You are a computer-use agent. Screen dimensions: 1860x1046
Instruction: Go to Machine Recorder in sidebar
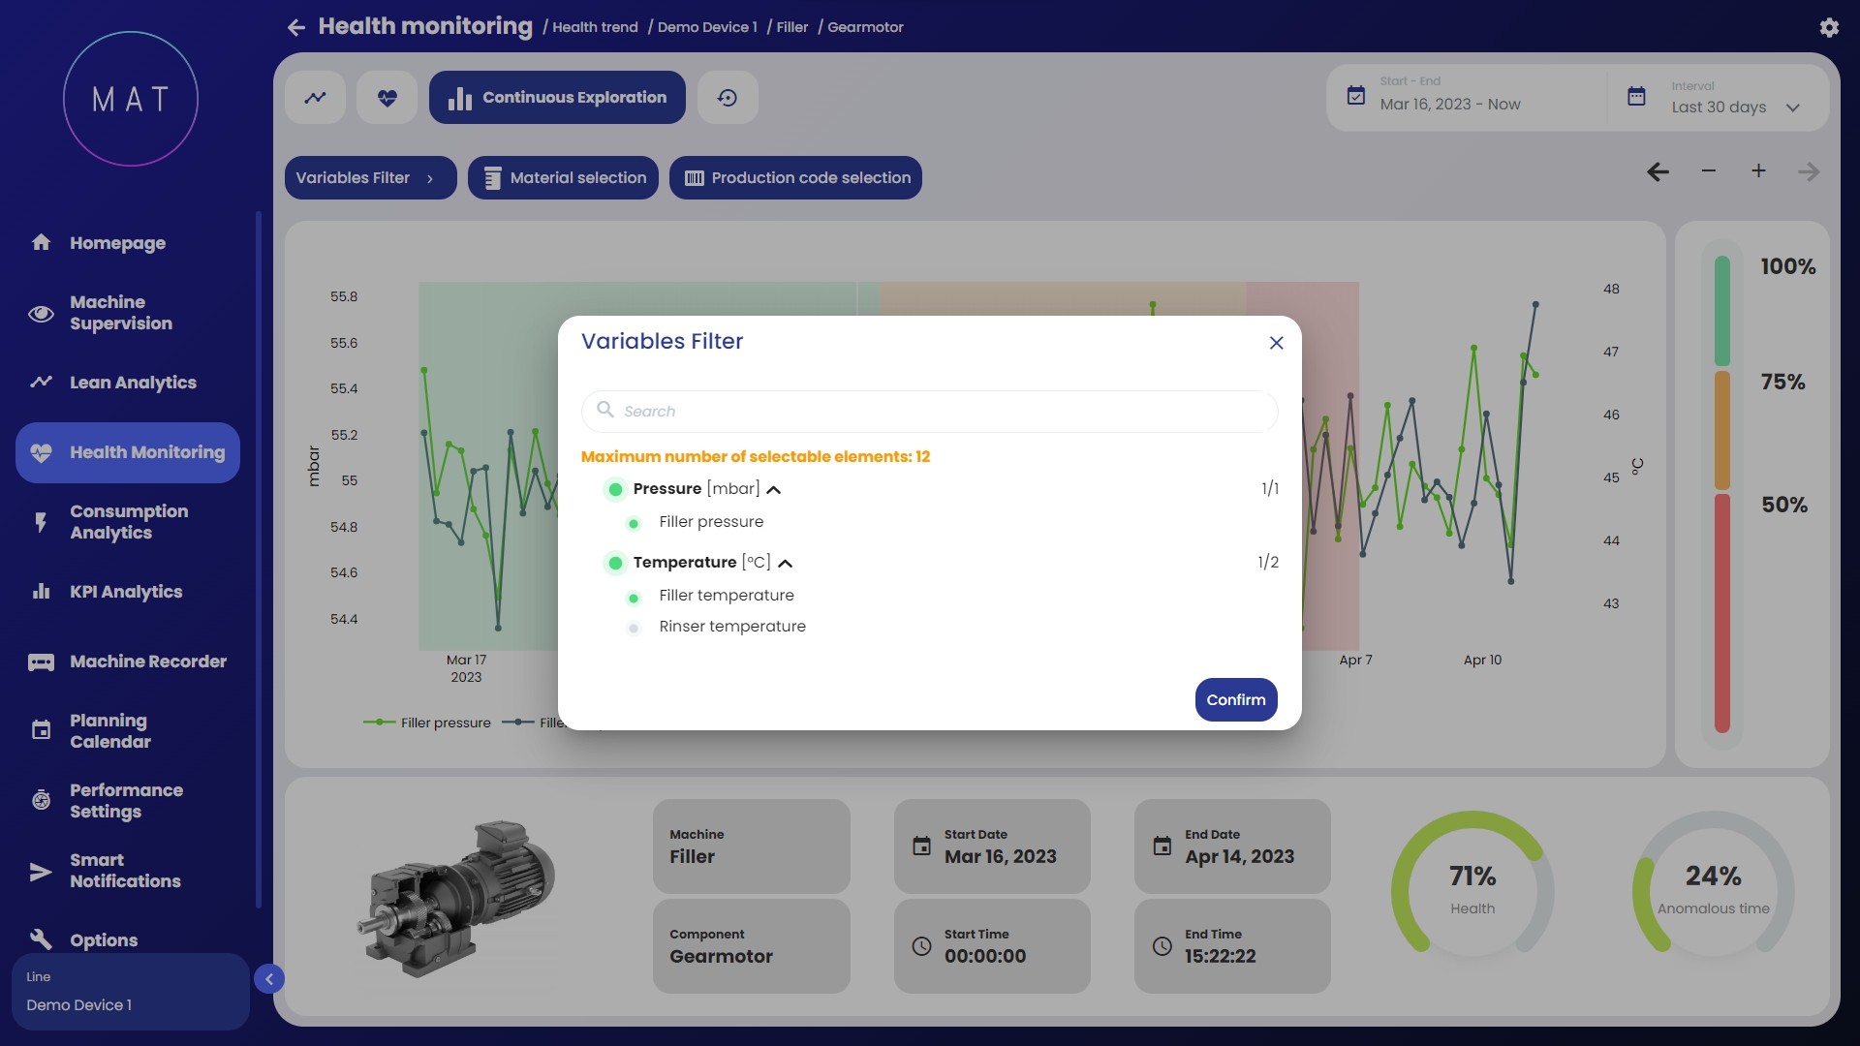pos(147,661)
